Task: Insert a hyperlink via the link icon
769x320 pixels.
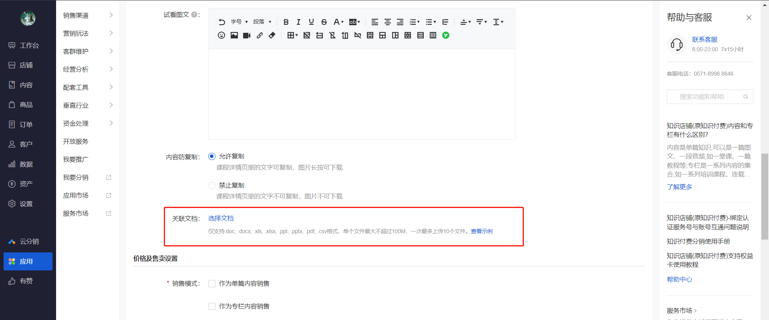Action: click(260, 35)
